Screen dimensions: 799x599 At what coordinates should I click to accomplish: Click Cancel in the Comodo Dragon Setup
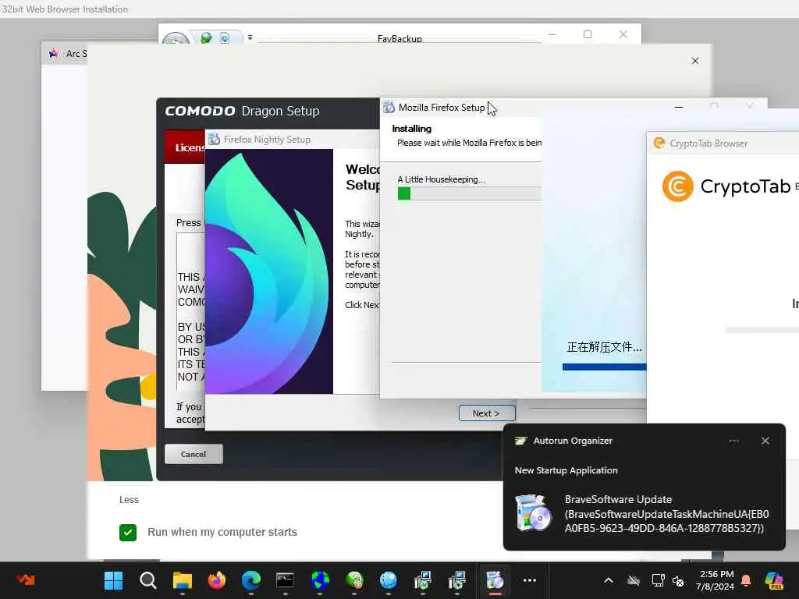(x=194, y=454)
